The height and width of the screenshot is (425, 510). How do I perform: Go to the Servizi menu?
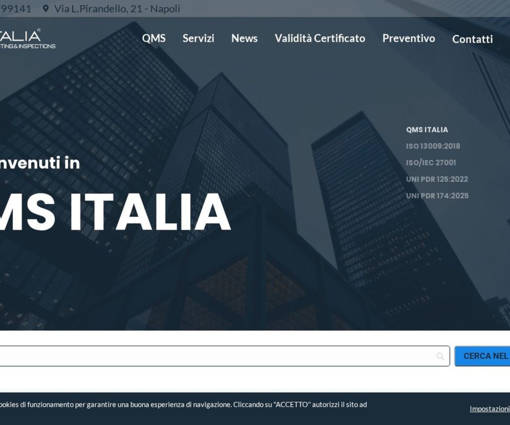pos(198,38)
